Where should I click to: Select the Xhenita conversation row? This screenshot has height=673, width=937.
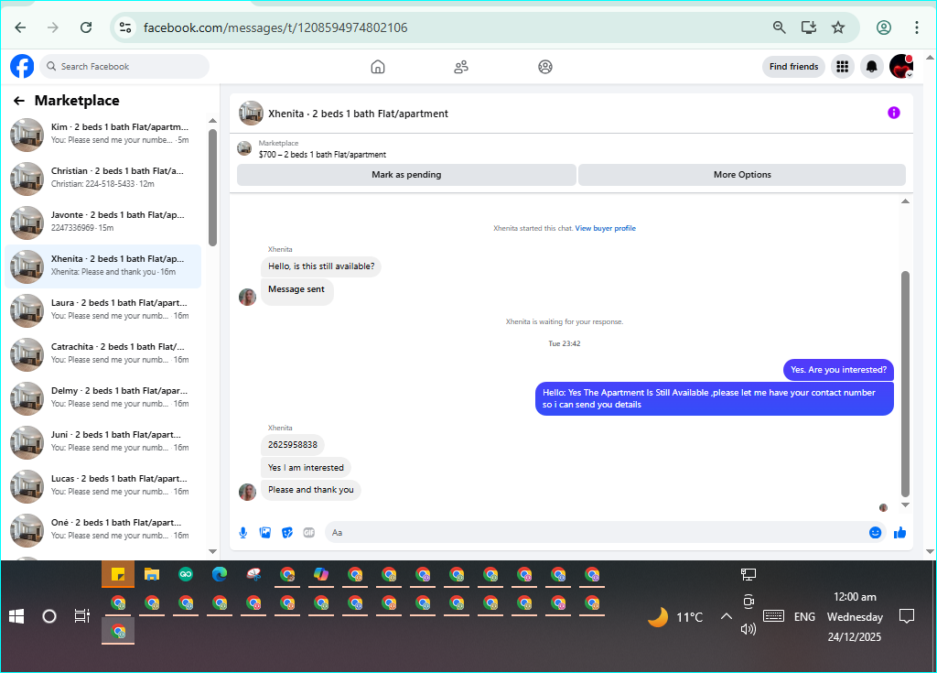(x=102, y=266)
